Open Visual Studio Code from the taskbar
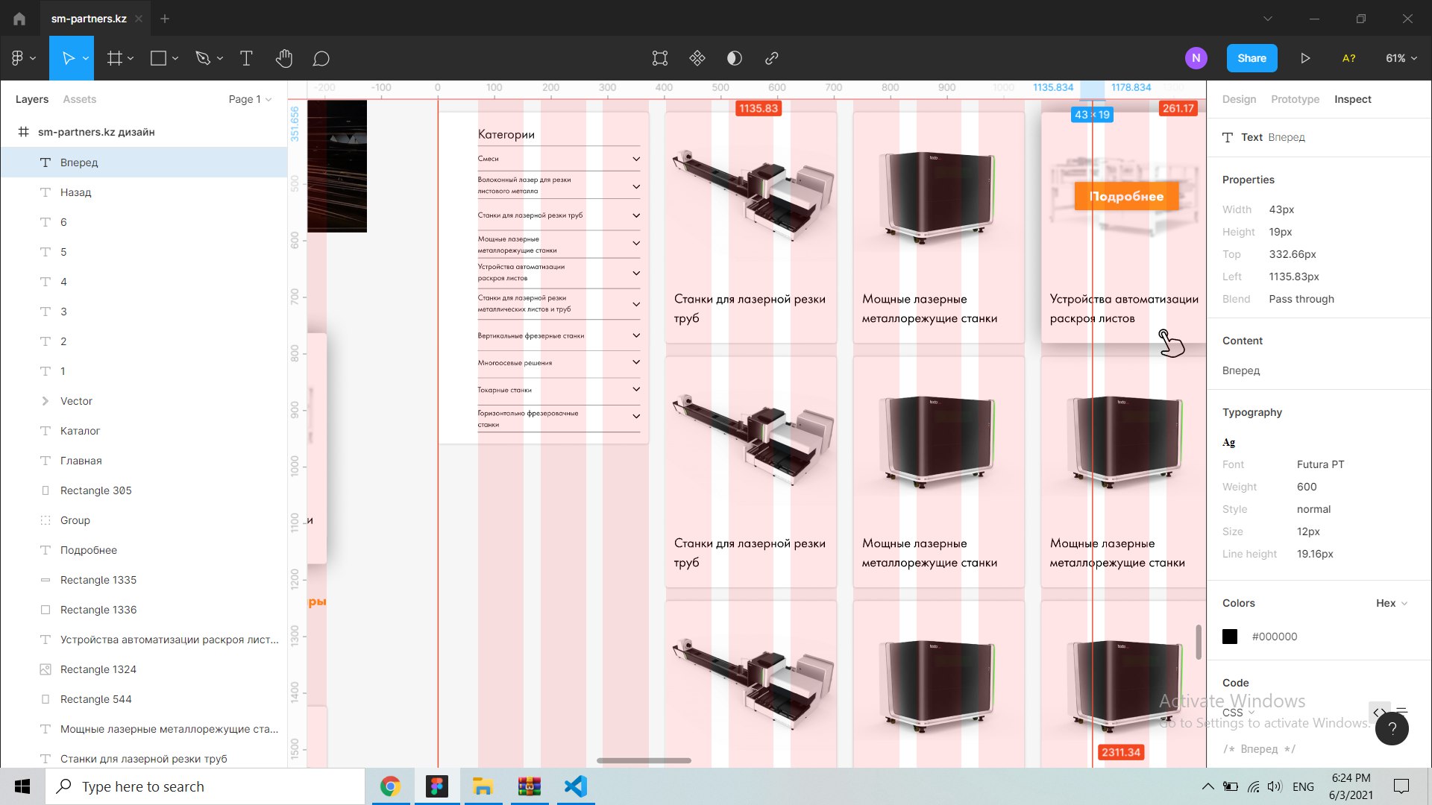Screen dimensions: 1432x805 [x=576, y=786]
